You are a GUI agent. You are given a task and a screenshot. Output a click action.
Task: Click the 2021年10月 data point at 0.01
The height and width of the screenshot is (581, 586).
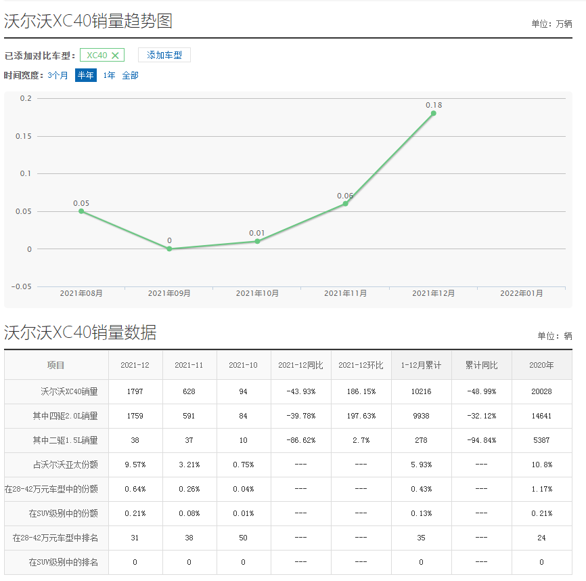click(257, 241)
